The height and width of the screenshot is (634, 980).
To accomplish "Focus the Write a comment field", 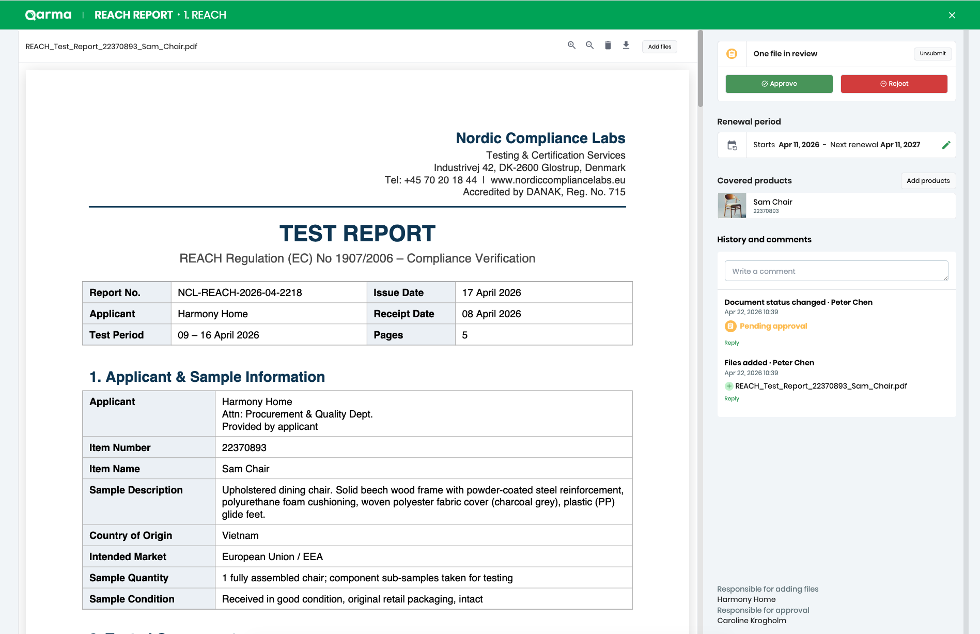I will (836, 271).
